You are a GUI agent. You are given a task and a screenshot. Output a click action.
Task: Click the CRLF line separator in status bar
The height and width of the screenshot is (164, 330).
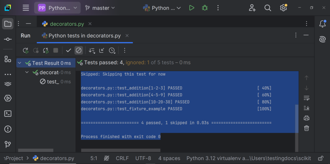click(122, 158)
